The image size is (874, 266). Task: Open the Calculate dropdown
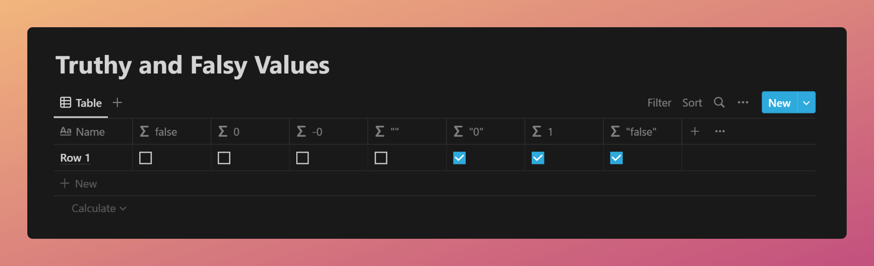pyautogui.click(x=99, y=208)
